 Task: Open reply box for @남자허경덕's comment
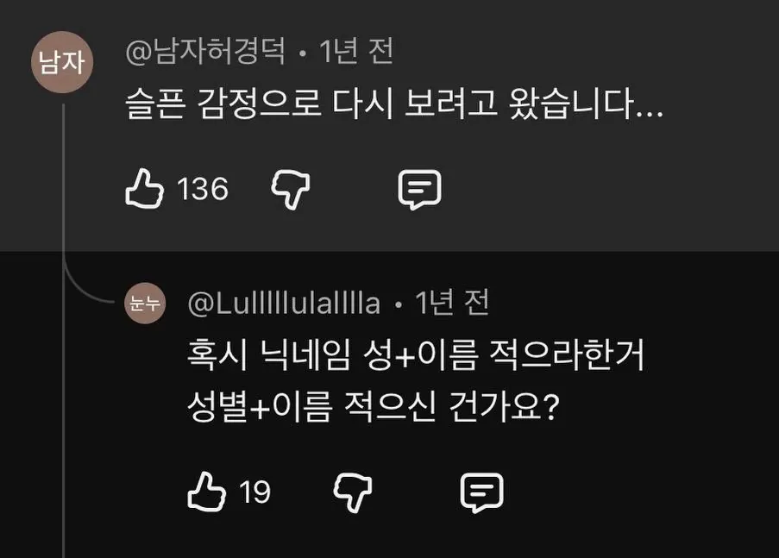[x=420, y=190]
